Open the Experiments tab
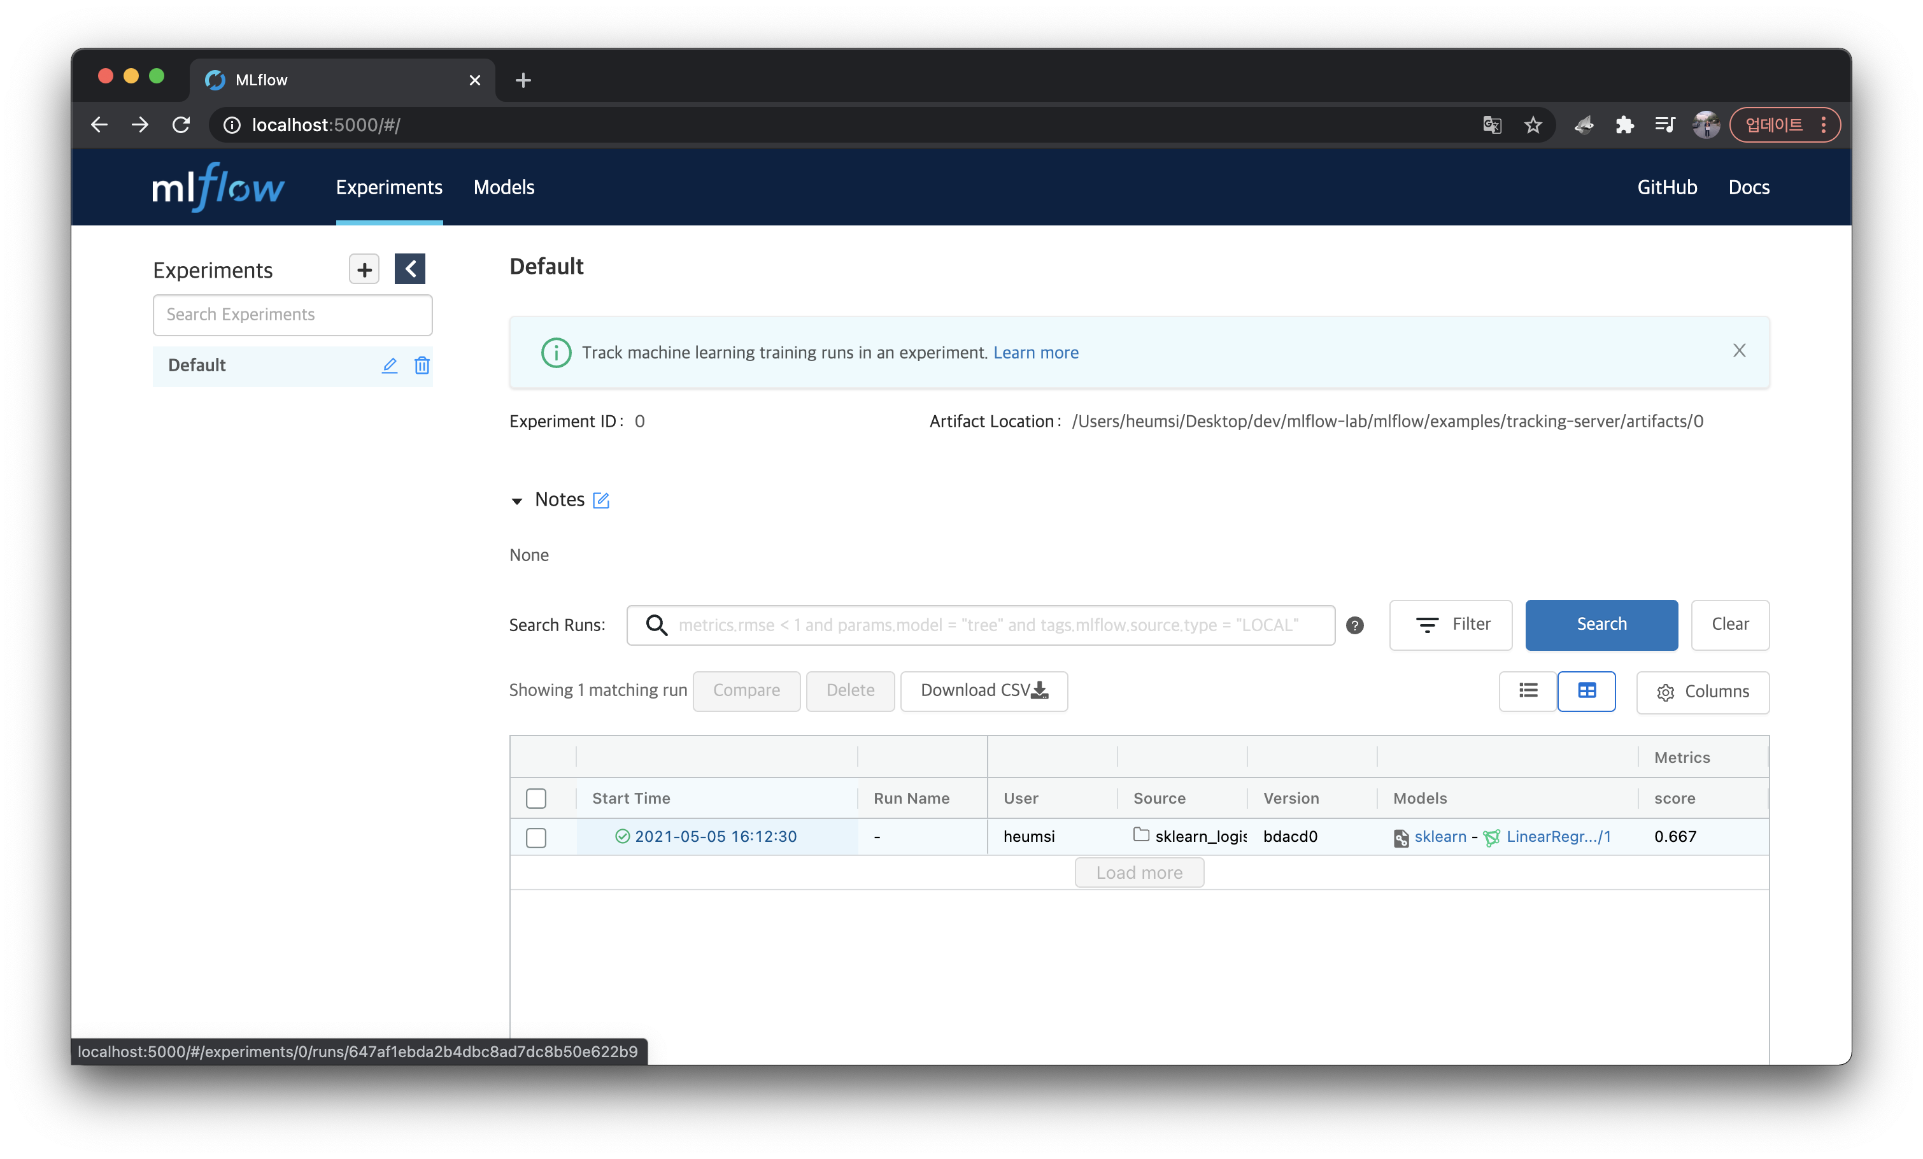 [388, 187]
